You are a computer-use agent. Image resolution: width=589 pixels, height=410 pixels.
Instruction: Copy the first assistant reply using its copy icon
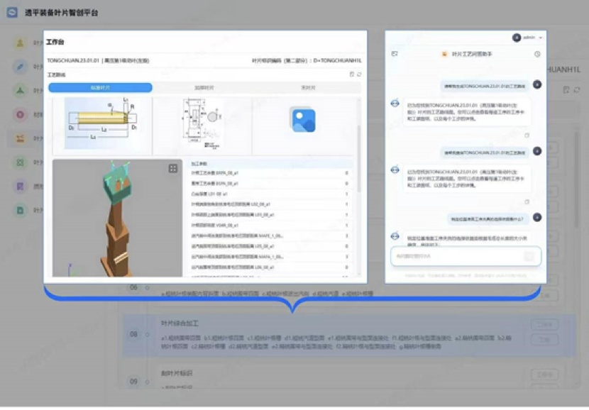[x=526, y=135]
